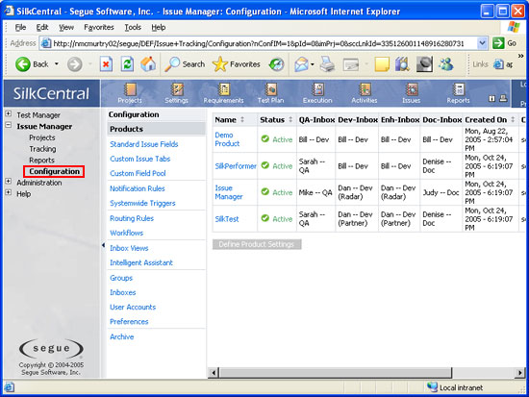Expand the toolbar overflow chevron
The image size is (529, 397).
click(x=520, y=56)
